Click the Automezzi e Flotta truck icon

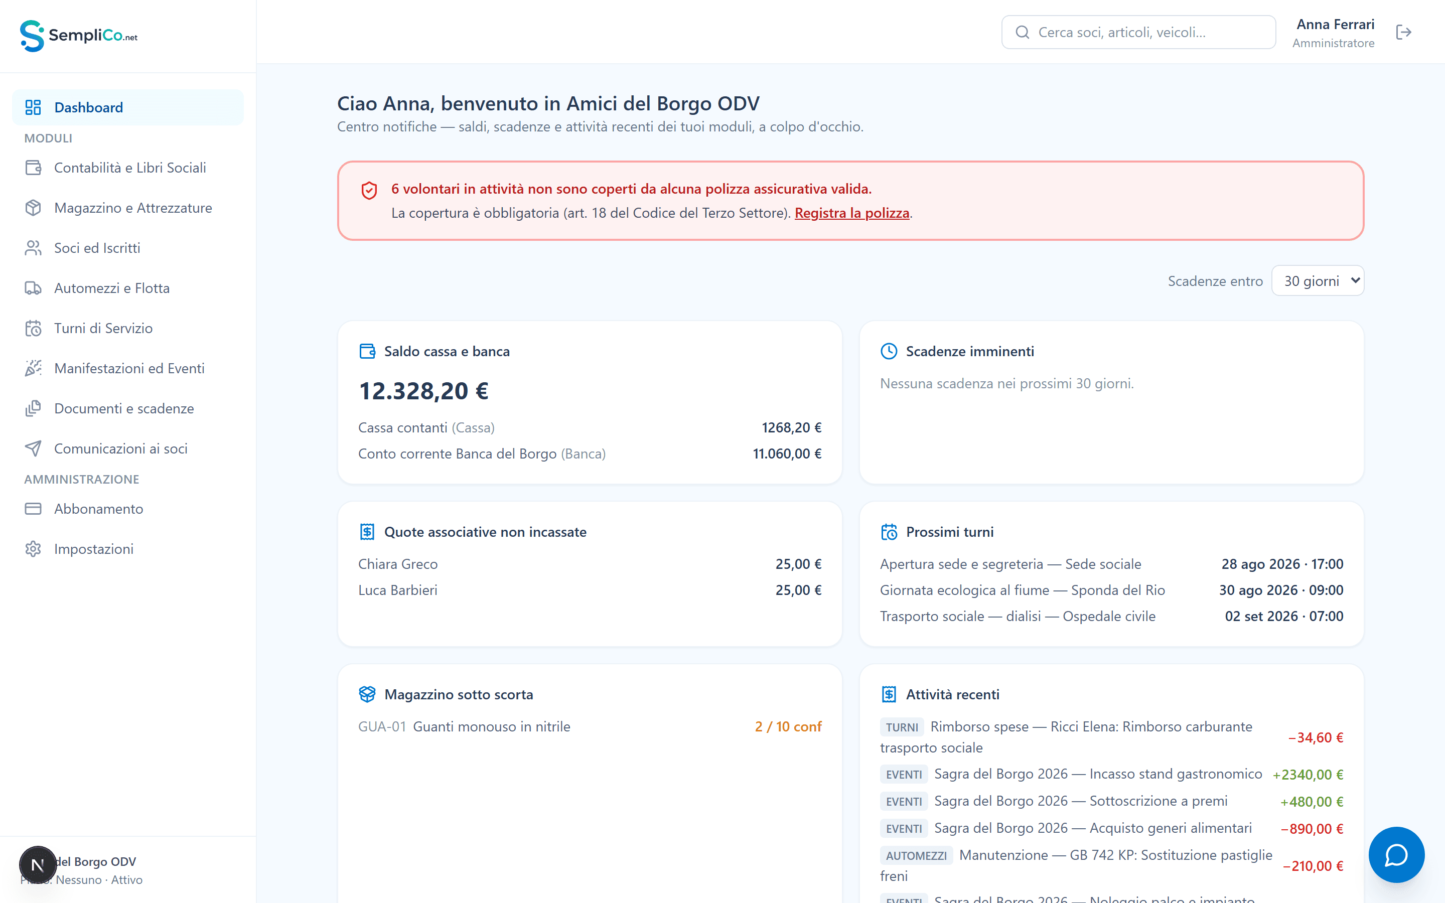click(x=33, y=288)
